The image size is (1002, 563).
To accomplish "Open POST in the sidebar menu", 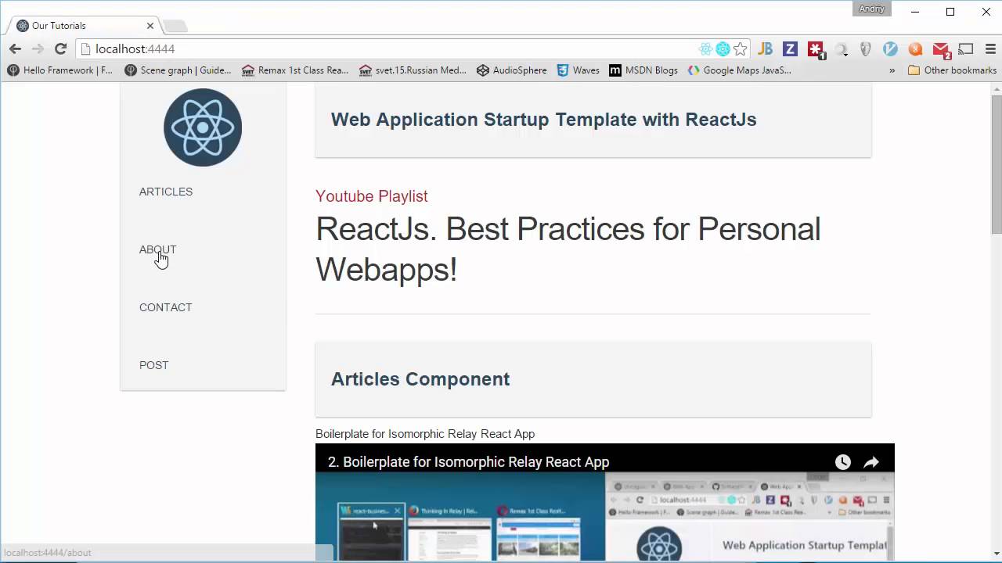I will click(x=154, y=365).
